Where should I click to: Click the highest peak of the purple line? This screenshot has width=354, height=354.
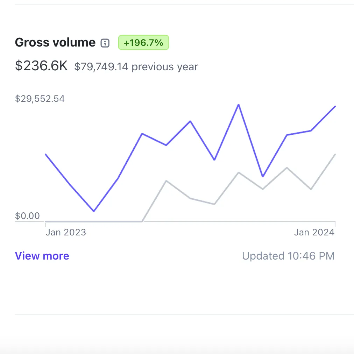click(x=239, y=105)
